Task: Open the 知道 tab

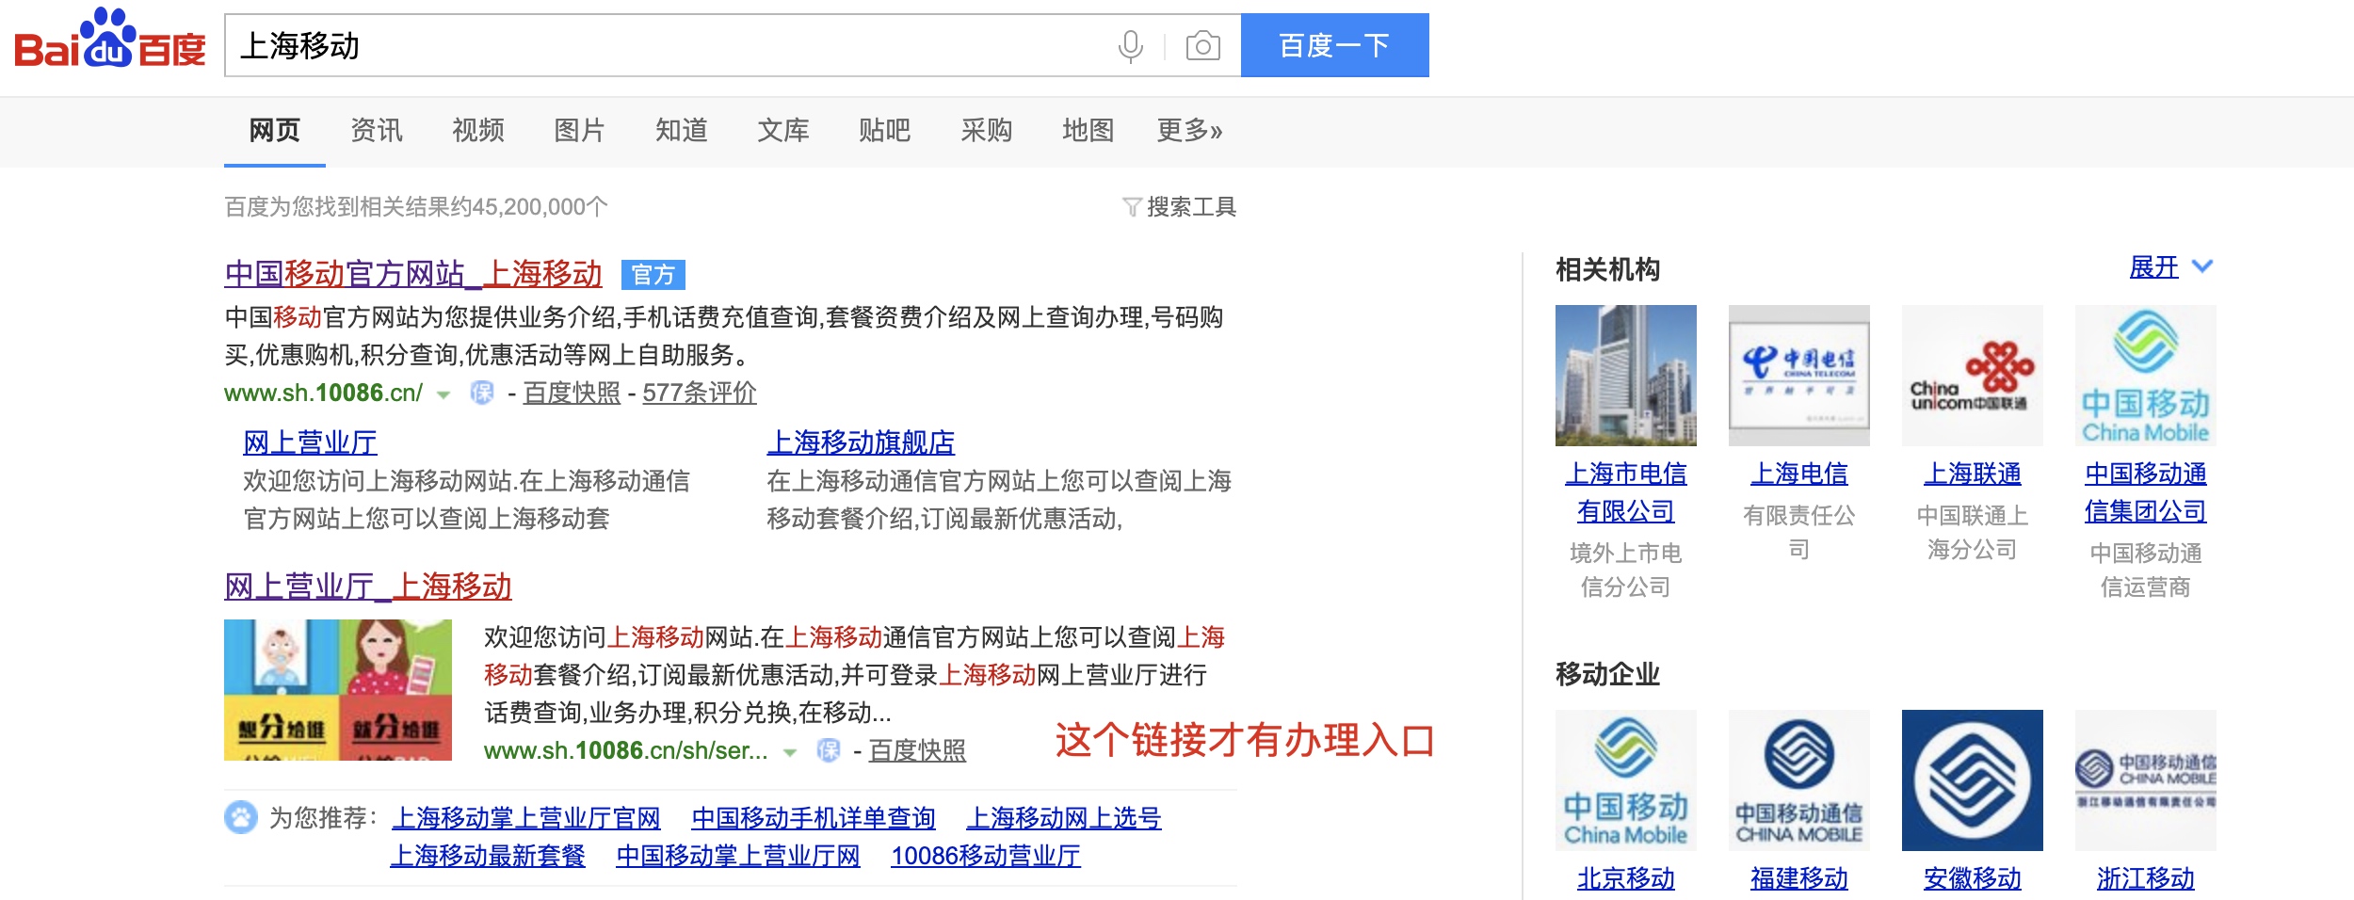Action: coord(681,130)
